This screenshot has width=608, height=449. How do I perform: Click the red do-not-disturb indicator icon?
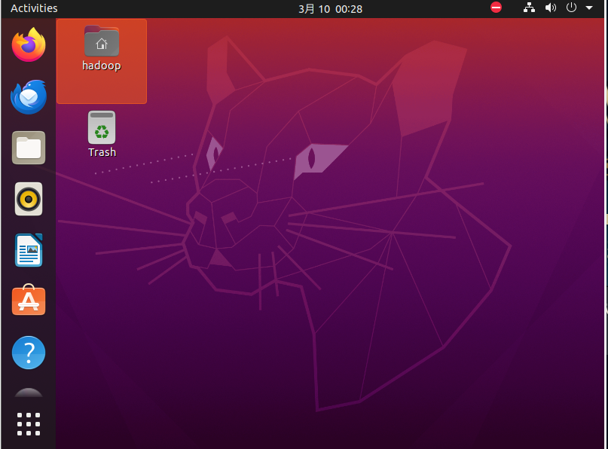tap(496, 8)
